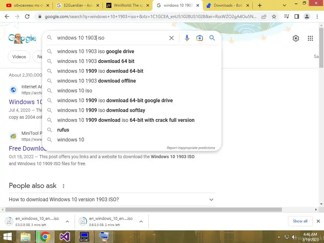This screenshot has height=243, width=324.
Task: Bookmark this tab with star icon
Action: coord(274,16)
